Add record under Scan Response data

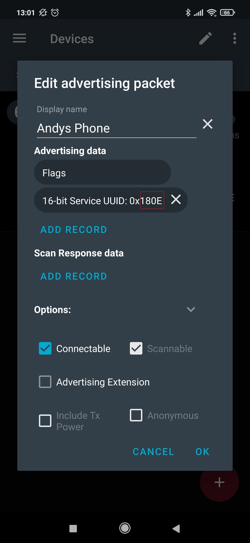(x=74, y=276)
